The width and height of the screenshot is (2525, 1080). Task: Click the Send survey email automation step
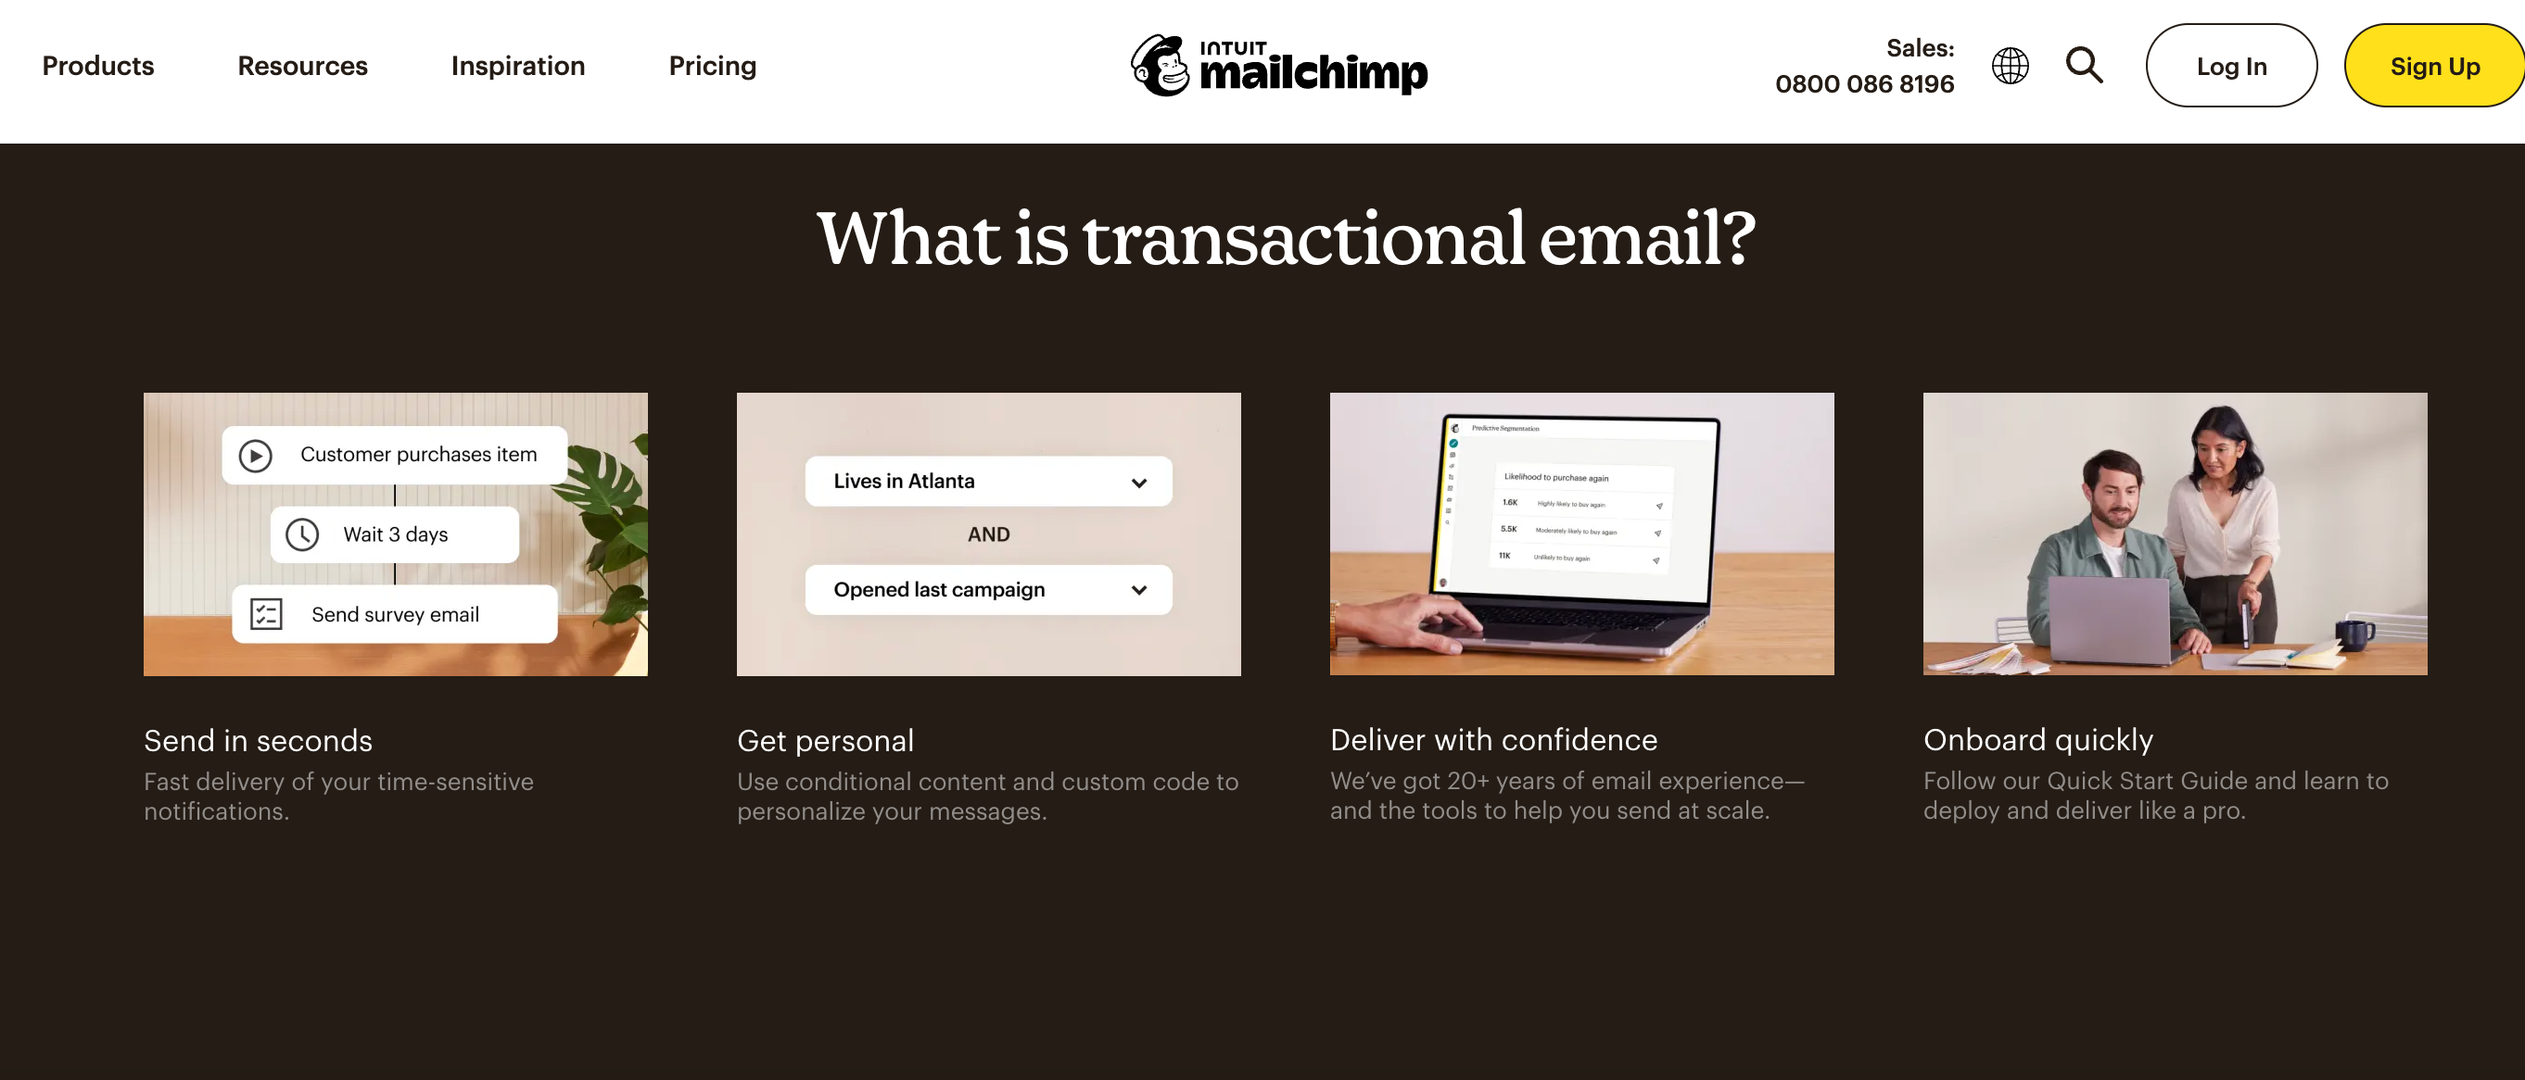[x=393, y=613]
